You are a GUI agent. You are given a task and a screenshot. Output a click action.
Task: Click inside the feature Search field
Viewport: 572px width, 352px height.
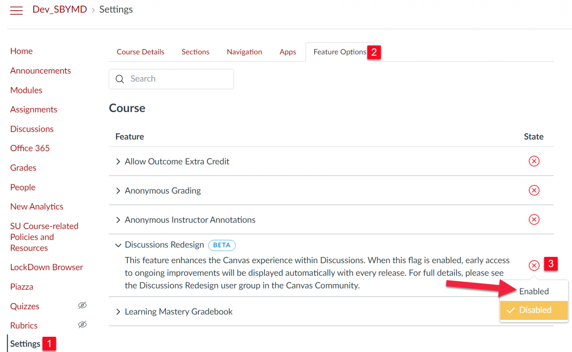(x=174, y=79)
